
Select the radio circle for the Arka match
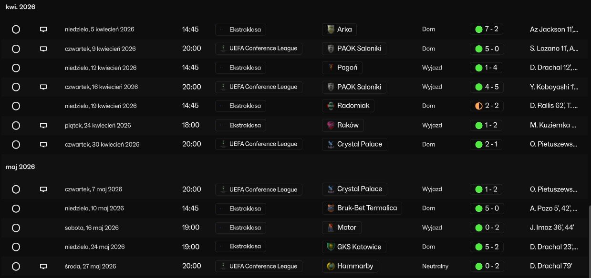[16, 29]
